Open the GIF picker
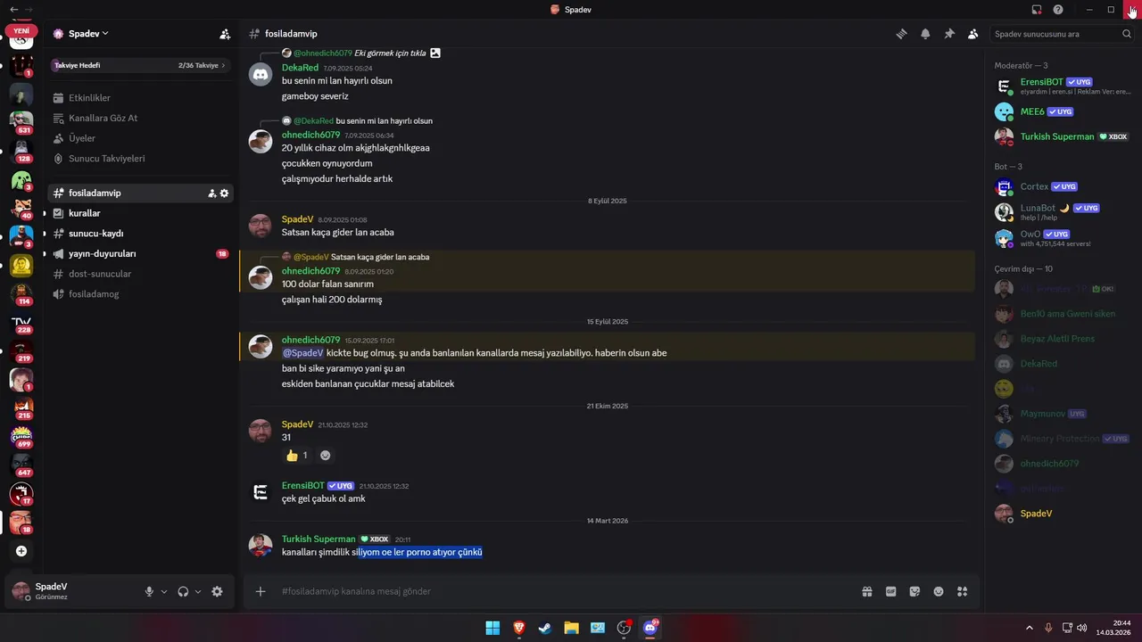The height and width of the screenshot is (642, 1142). point(890,591)
